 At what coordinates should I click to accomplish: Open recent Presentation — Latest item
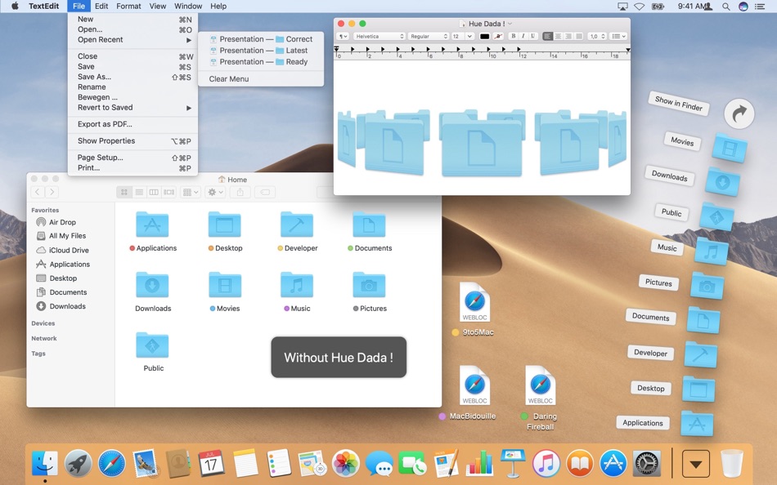coord(261,51)
